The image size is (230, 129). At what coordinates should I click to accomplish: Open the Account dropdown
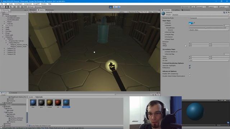click(201, 7)
